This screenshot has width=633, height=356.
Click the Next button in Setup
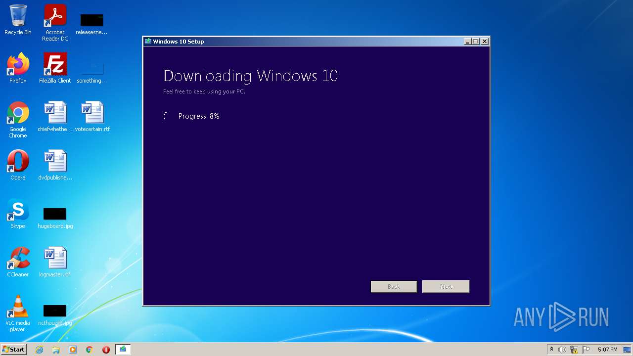click(x=446, y=287)
